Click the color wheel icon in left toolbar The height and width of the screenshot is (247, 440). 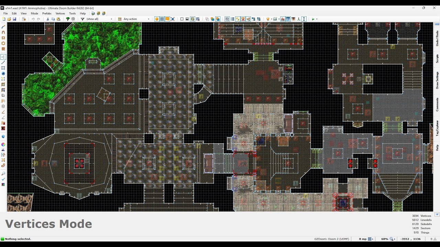3,144
